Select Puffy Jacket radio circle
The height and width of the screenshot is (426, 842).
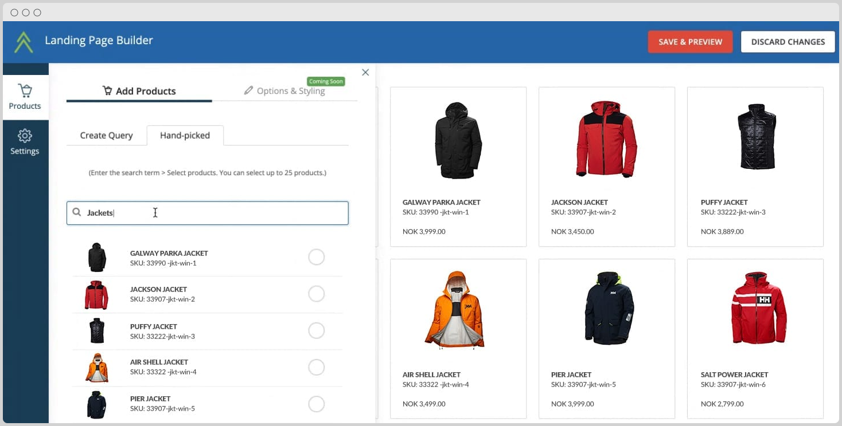tap(317, 330)
